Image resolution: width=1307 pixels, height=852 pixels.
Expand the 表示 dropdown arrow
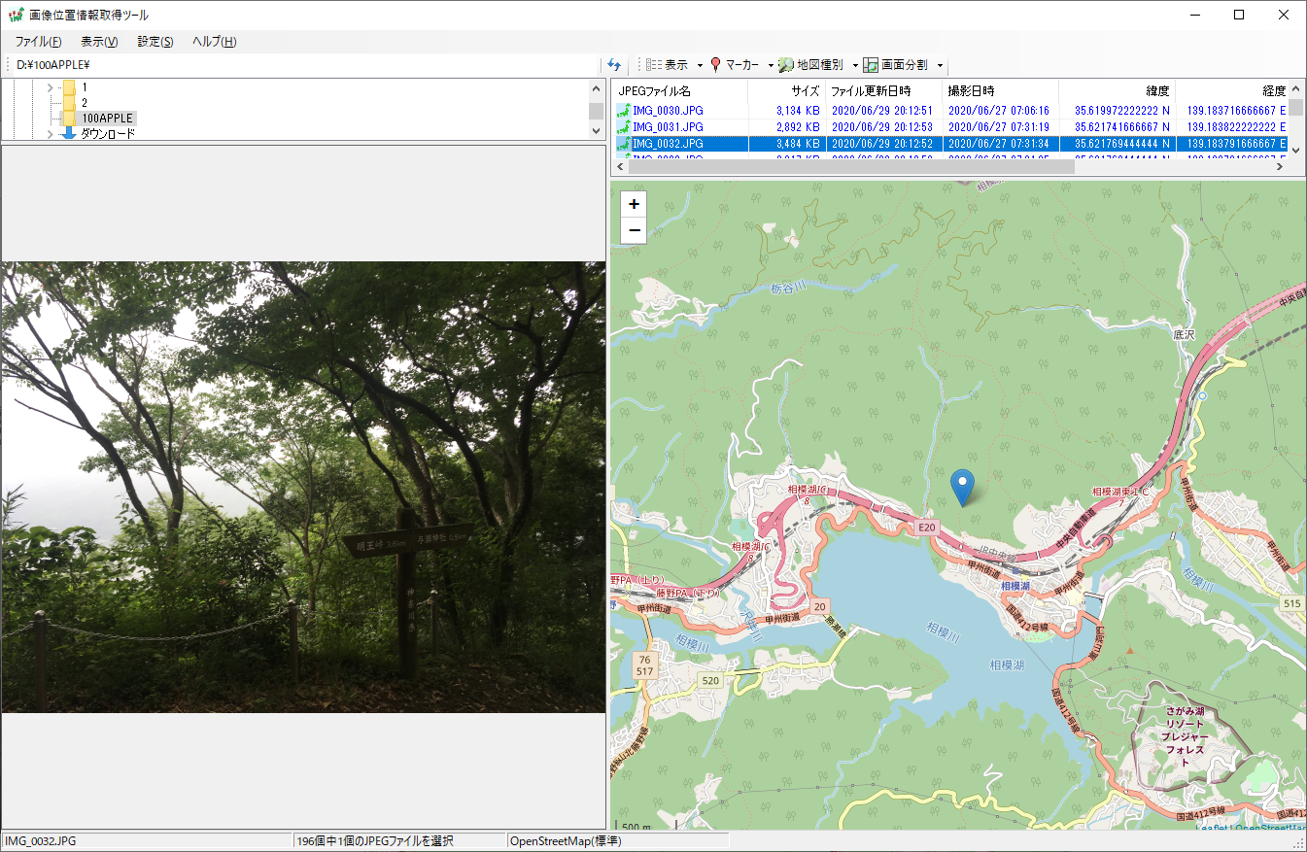(x=700, y=65)
